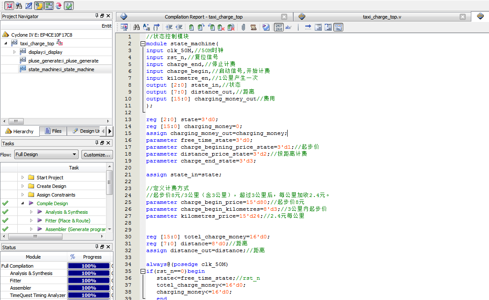Viewport: 489px width, 300px height.
Task: Click the Find and Replace icon
Action: click(x=146, y=27)
